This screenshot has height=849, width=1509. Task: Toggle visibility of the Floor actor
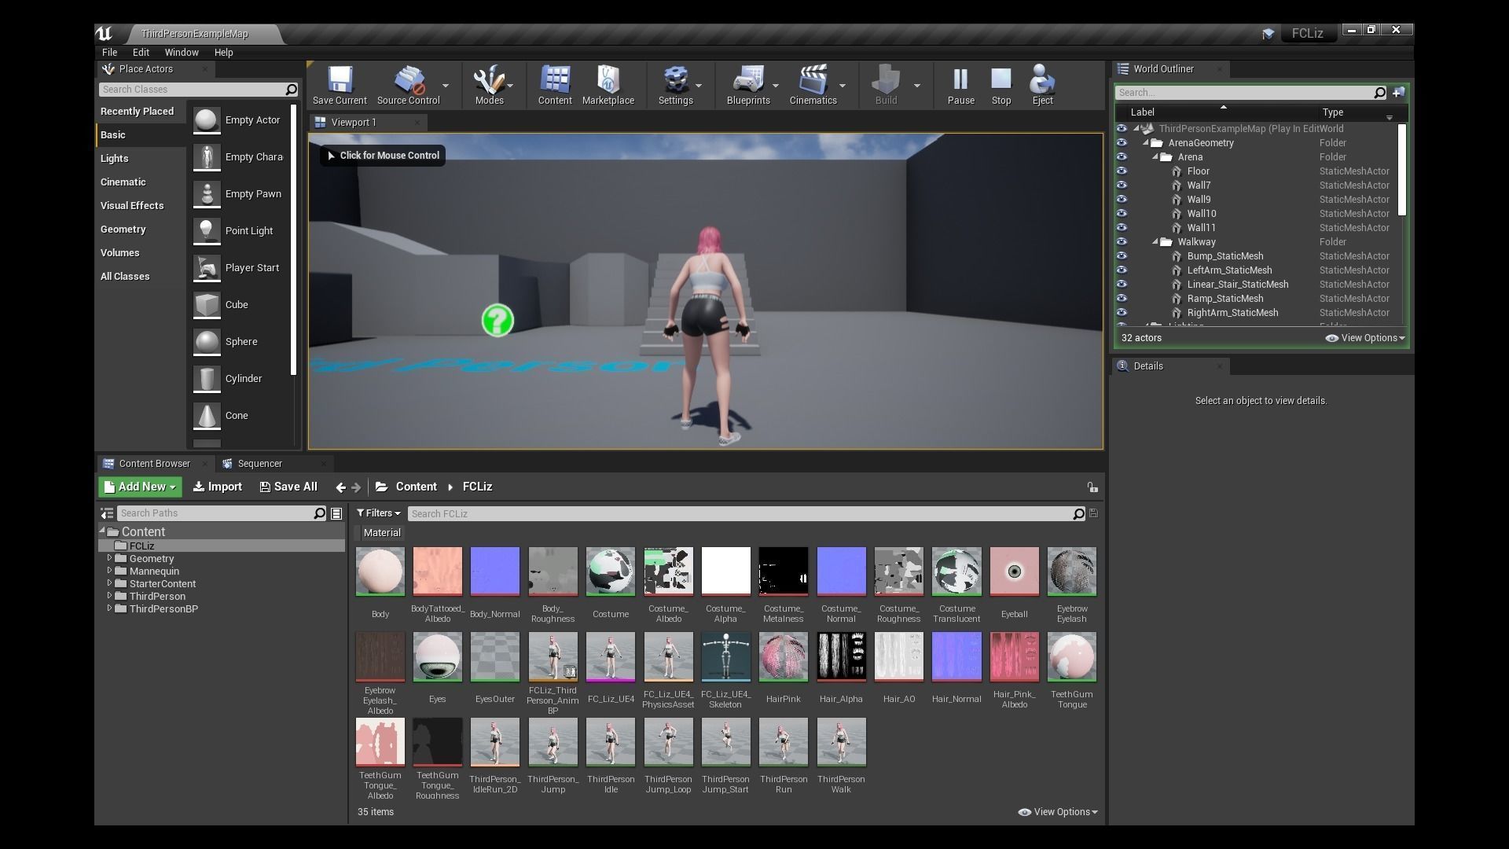[1122, 171]
